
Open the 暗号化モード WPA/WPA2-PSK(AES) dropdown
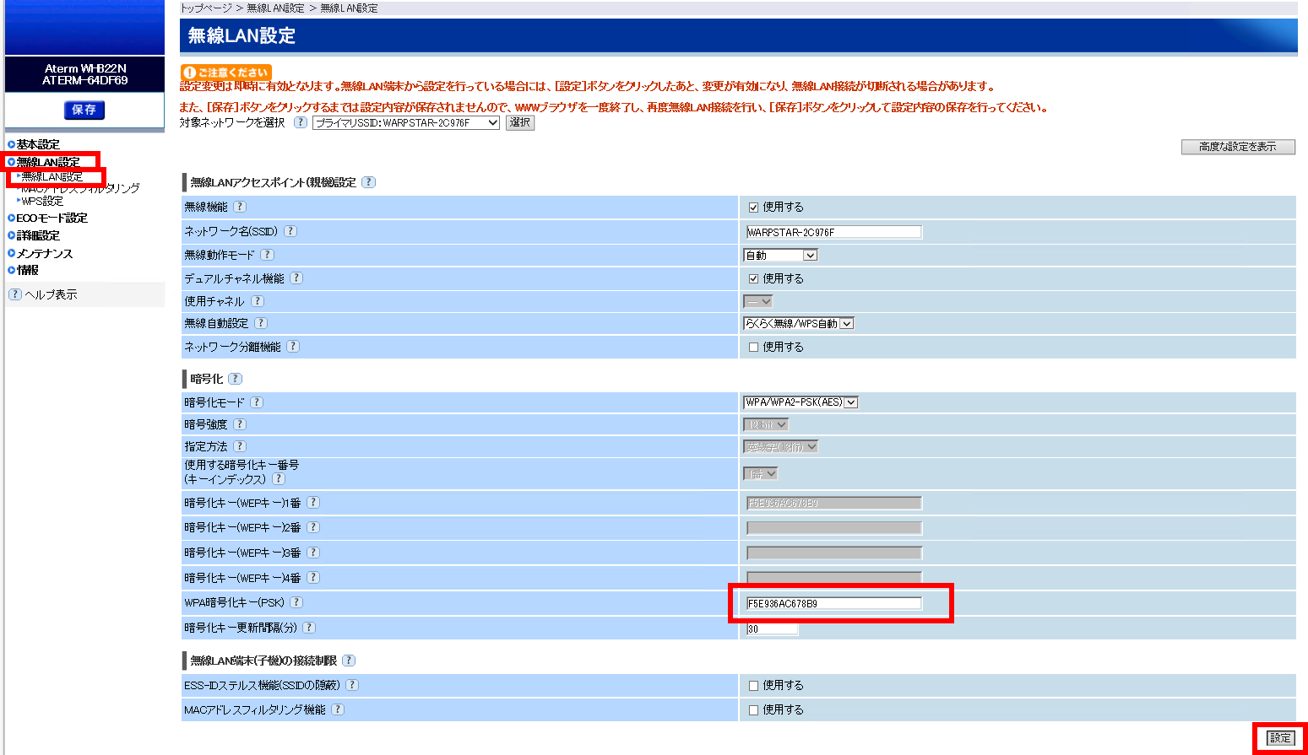click(x=800, y=402)
